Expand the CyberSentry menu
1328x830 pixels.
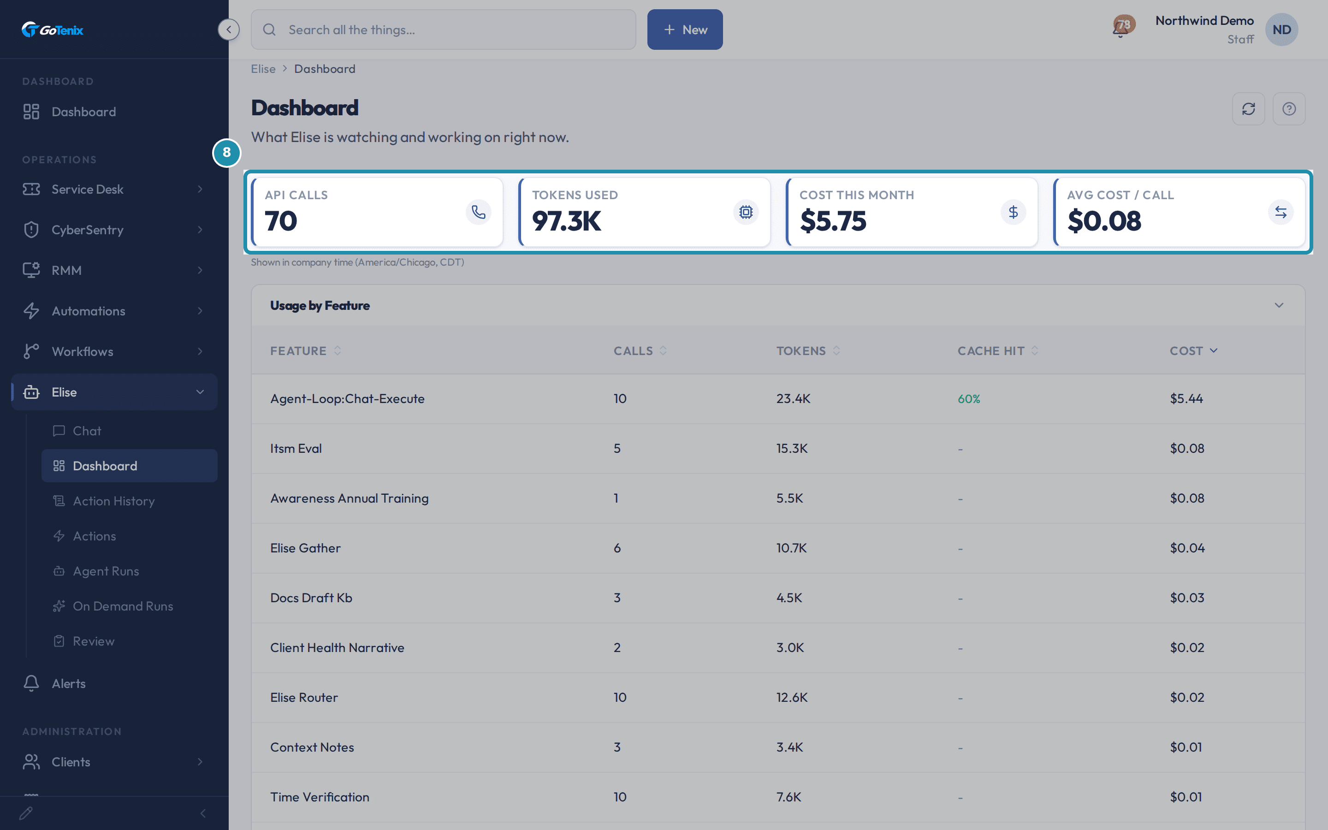click(114, 230)
